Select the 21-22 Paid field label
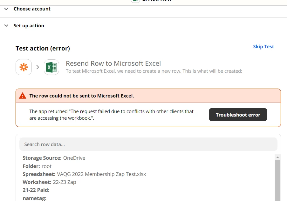 click(x=36, y=190)
